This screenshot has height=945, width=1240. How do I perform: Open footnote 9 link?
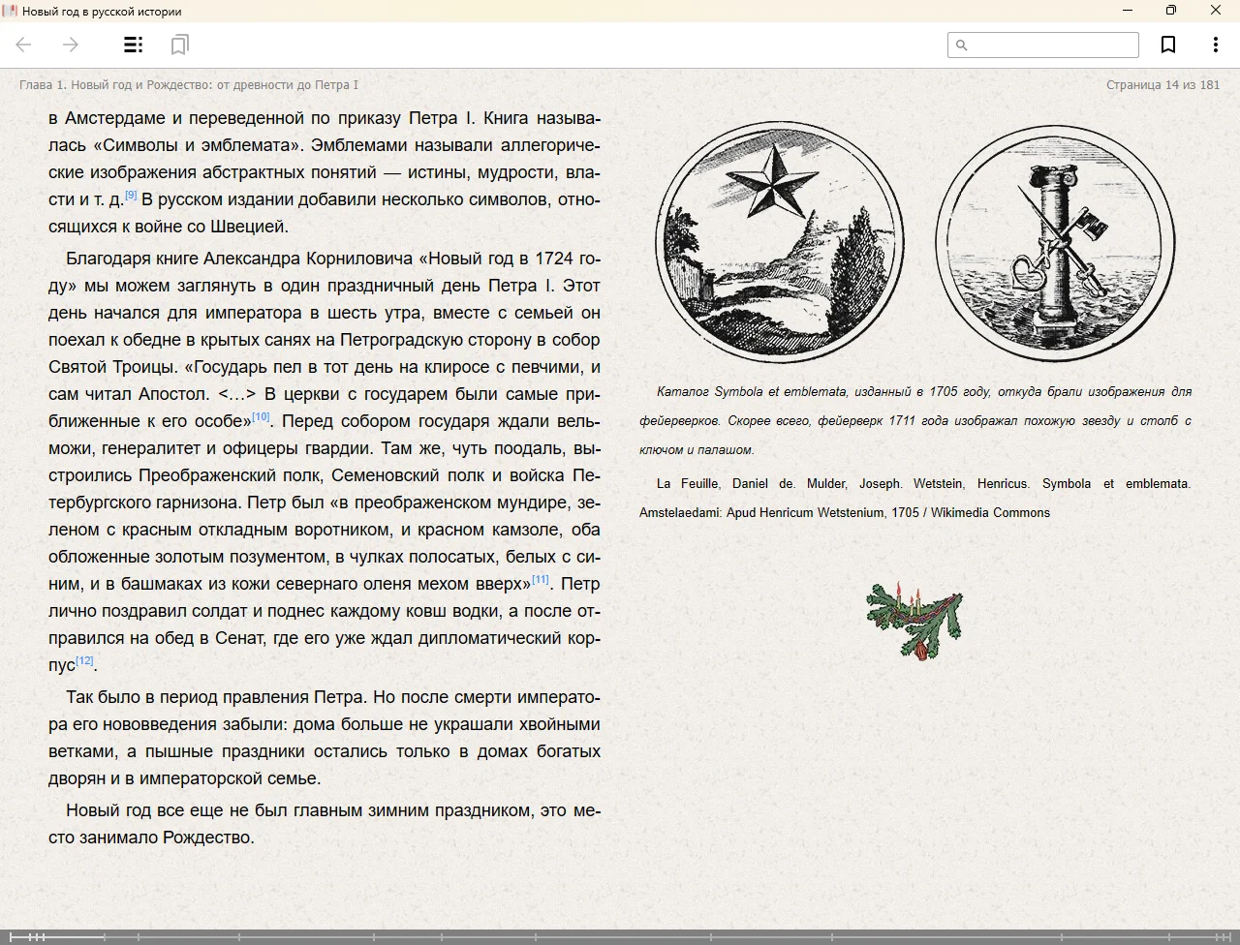(131, 196)
